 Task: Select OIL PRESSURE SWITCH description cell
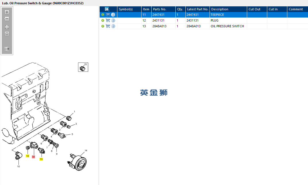pyautogui.click(x=228, y=26)
